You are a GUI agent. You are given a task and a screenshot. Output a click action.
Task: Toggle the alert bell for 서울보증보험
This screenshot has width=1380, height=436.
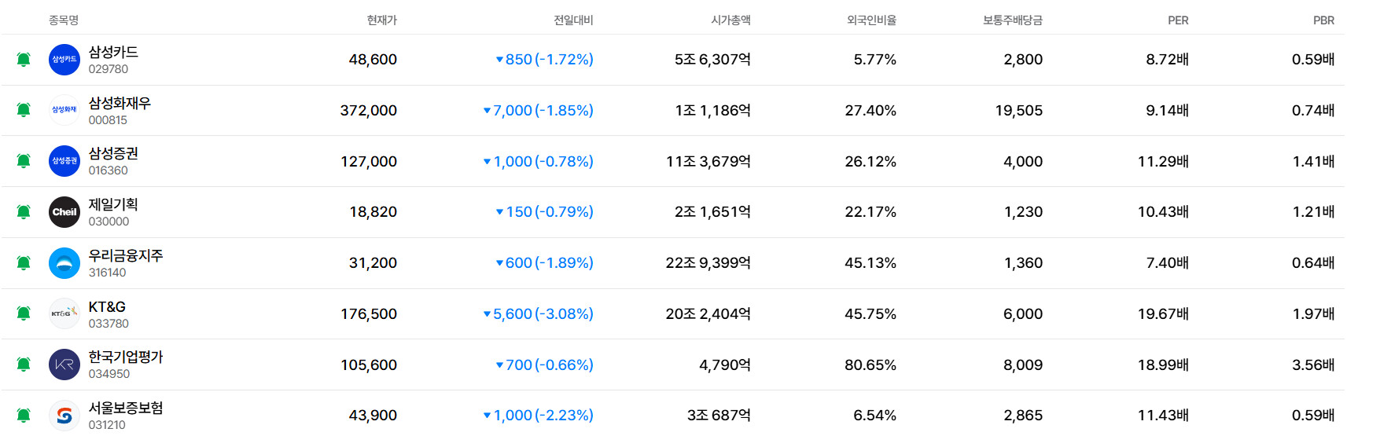point(24,416)
